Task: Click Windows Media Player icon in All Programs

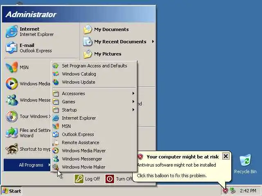Action: pyautogui.click(x=56, y=151)
